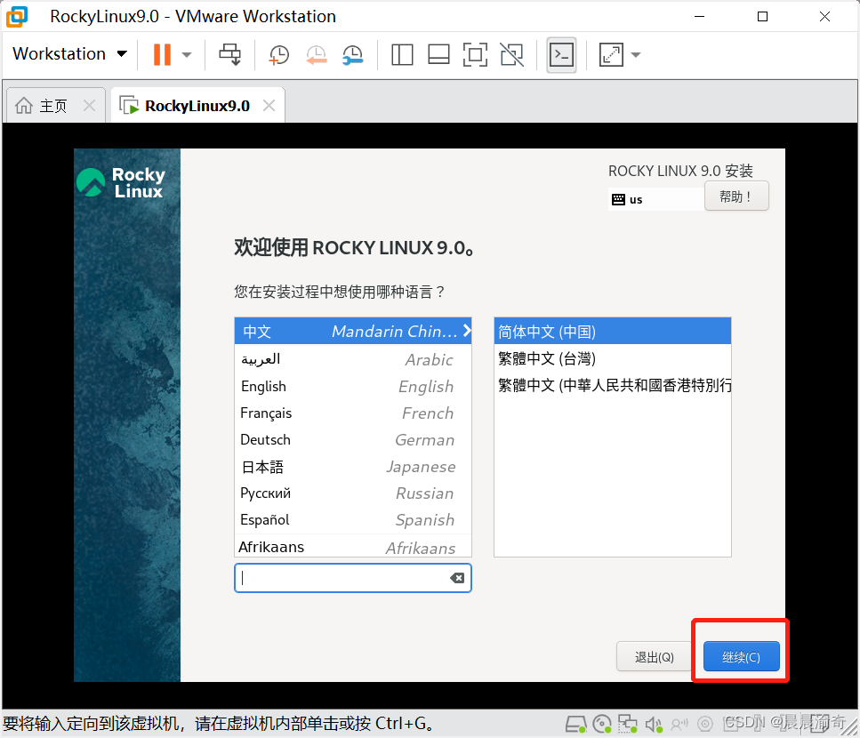Send Ctrl+Alt+Del to the virtual machine

point(229,54)
